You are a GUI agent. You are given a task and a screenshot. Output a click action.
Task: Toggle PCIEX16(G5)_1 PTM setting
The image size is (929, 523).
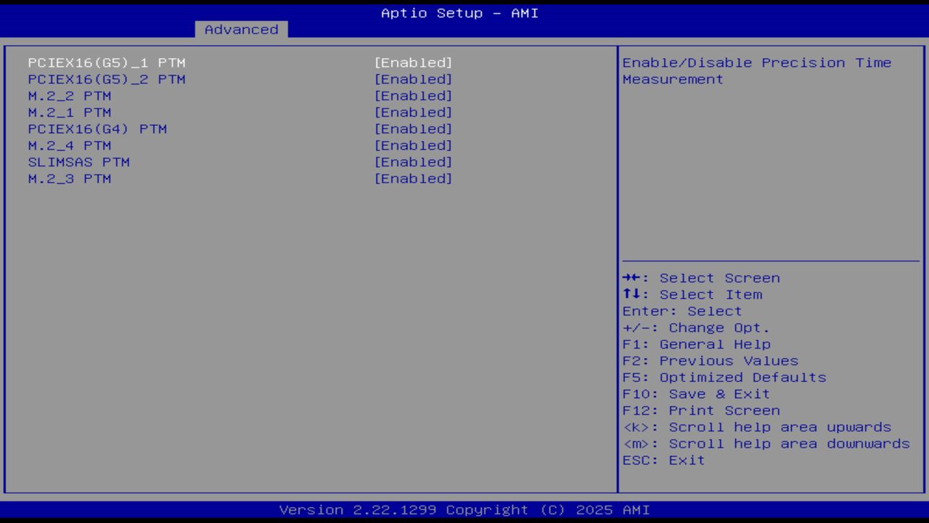(x=414, y=62)
